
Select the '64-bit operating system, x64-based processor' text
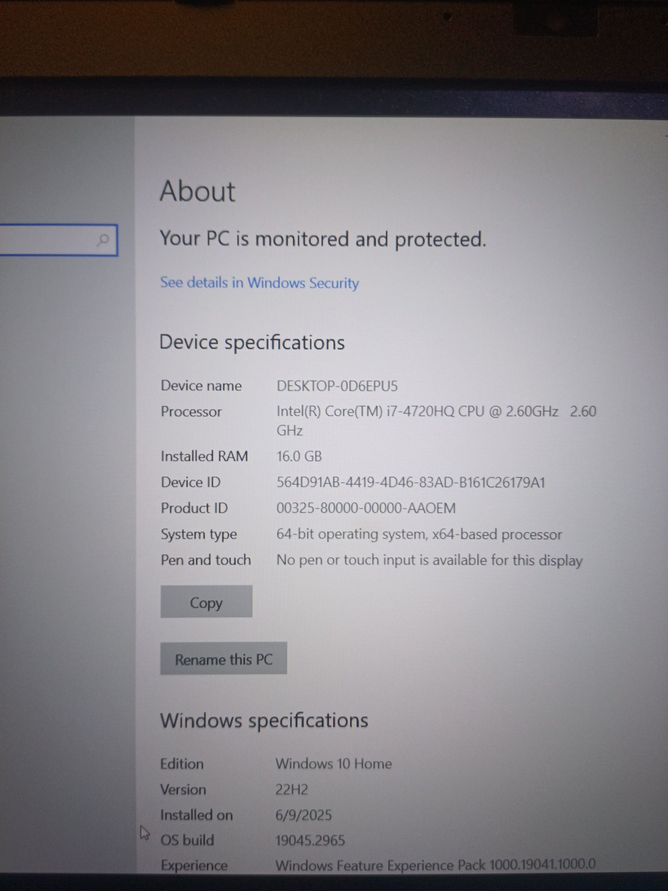tap(419, 535)
